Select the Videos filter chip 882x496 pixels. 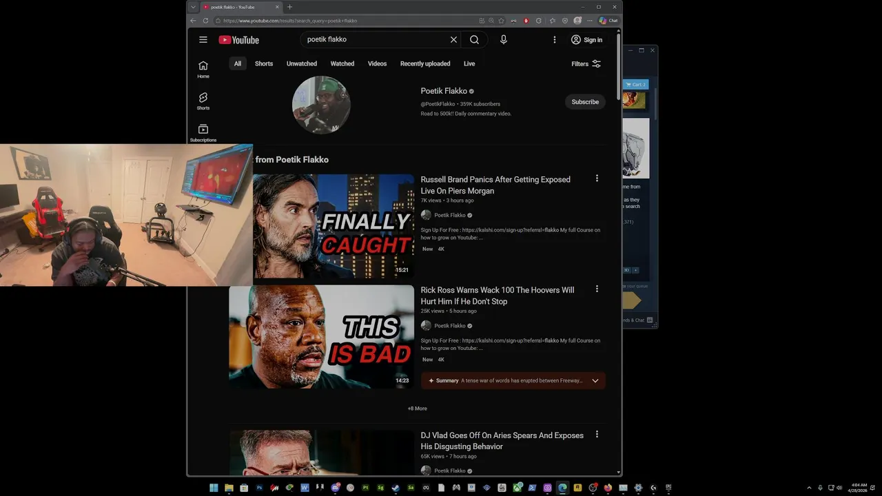click(x=377, y=63)
